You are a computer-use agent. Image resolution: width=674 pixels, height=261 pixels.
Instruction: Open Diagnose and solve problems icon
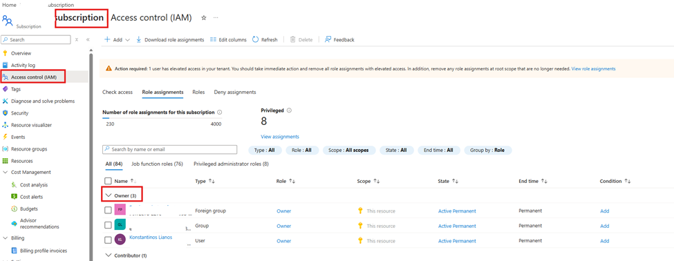(x=5, y=101)
